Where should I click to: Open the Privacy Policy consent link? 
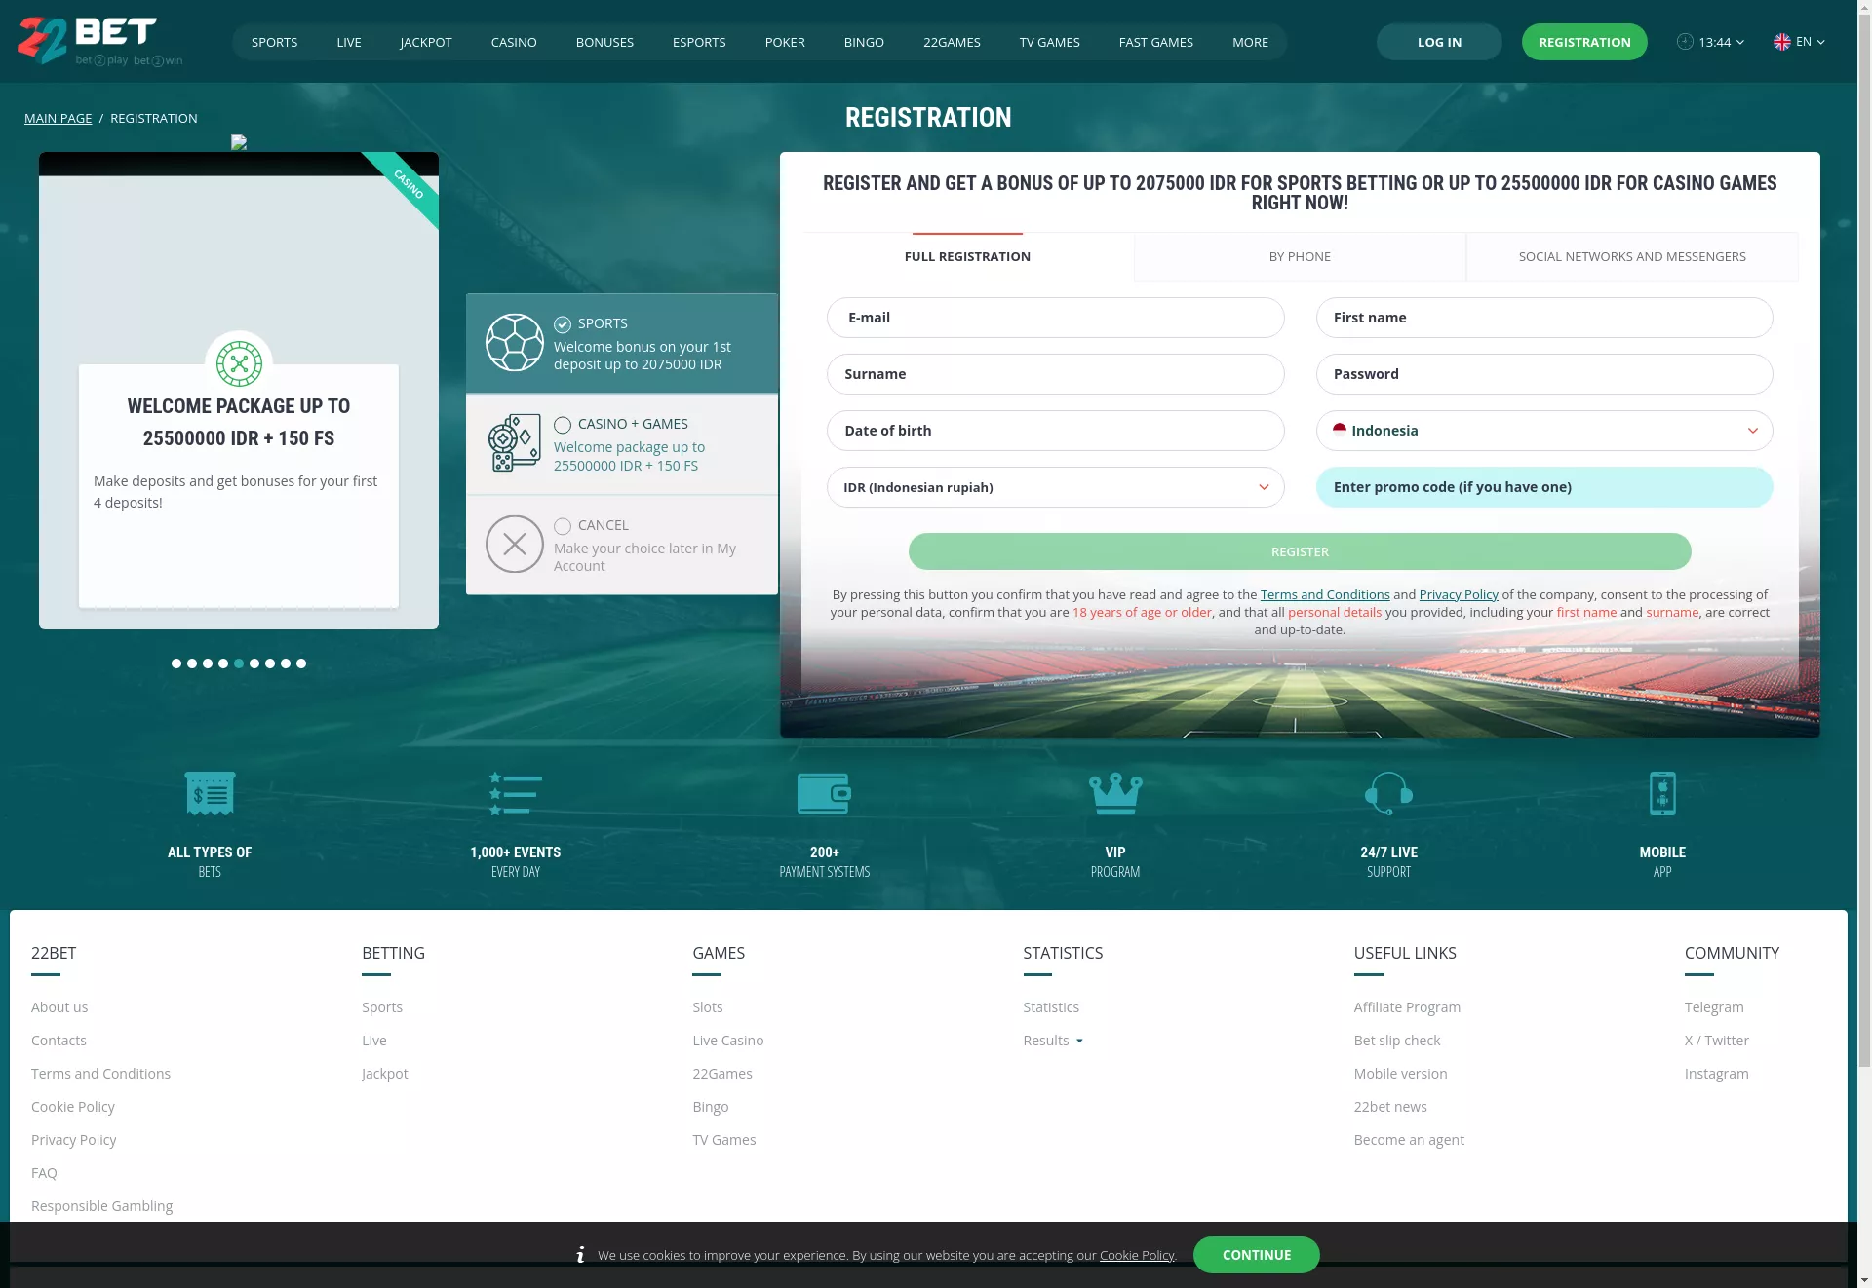click(x=1459, y=594)
